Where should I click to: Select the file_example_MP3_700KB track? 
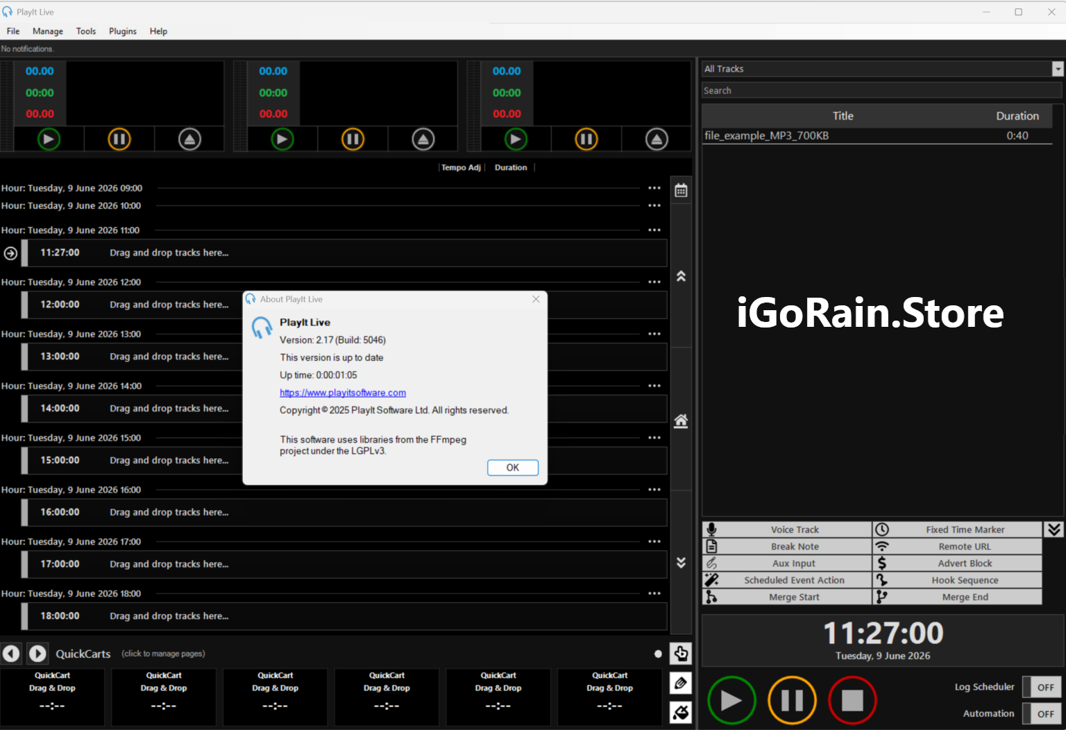877,136
